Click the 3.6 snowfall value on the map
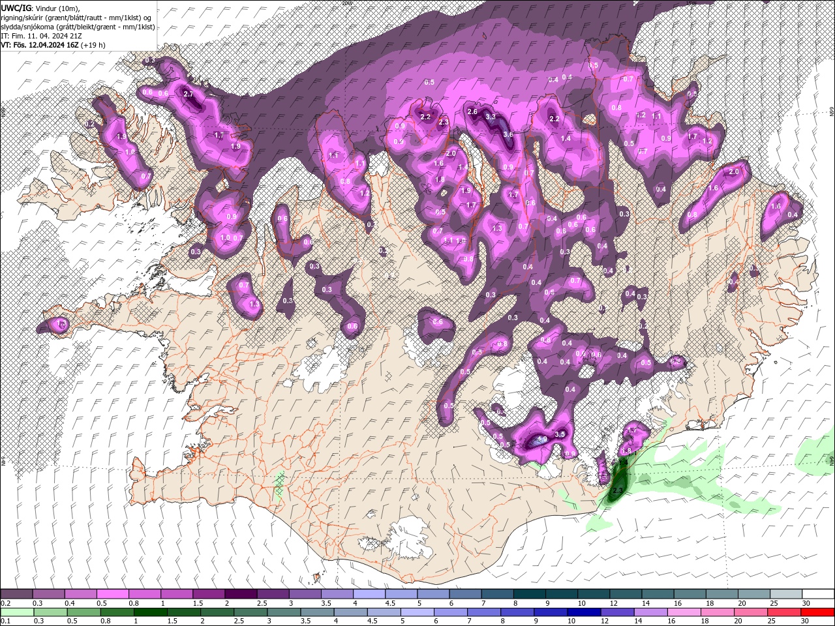The height and width of the screenshot is (626, 835). click(508, 134)
